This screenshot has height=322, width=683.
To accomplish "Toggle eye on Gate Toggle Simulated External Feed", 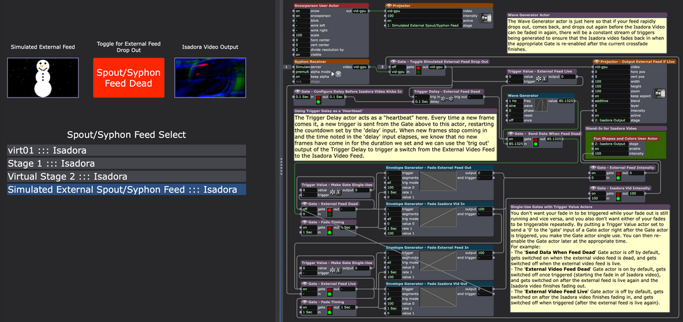I will (x=394, y=62).
